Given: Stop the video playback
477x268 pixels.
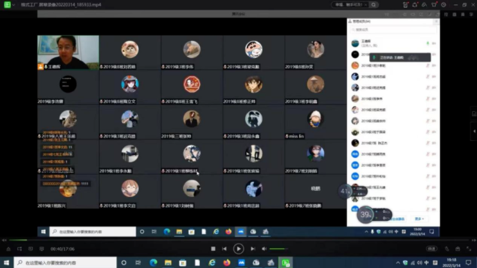Looking at the screenshot, I should click(x=213, y=249).
